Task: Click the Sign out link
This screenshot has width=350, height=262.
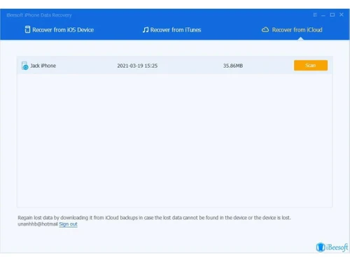Action: tap(68, 224)
